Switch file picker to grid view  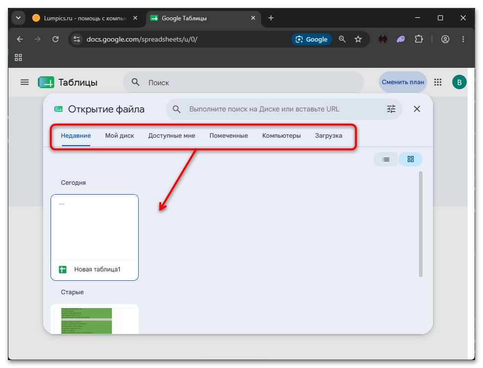click(x=410, y=159)
